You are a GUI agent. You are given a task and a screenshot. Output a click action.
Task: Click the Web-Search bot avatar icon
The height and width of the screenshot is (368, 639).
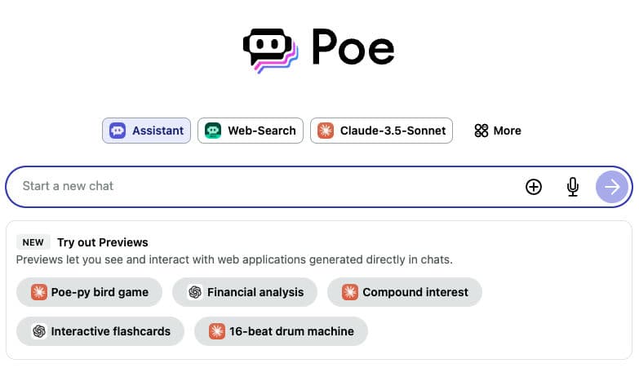pyautogui.click(x=213, y=131)
